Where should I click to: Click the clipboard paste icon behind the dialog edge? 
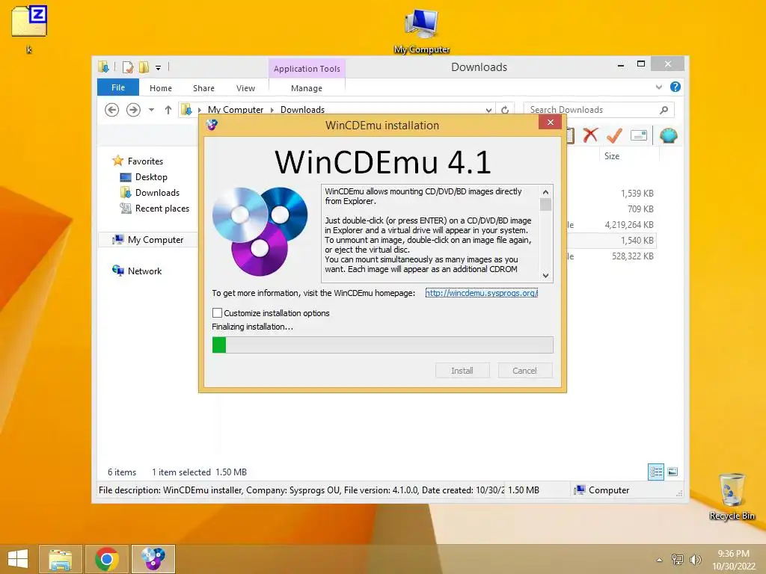pyautogui.click(x=570, y=135)
